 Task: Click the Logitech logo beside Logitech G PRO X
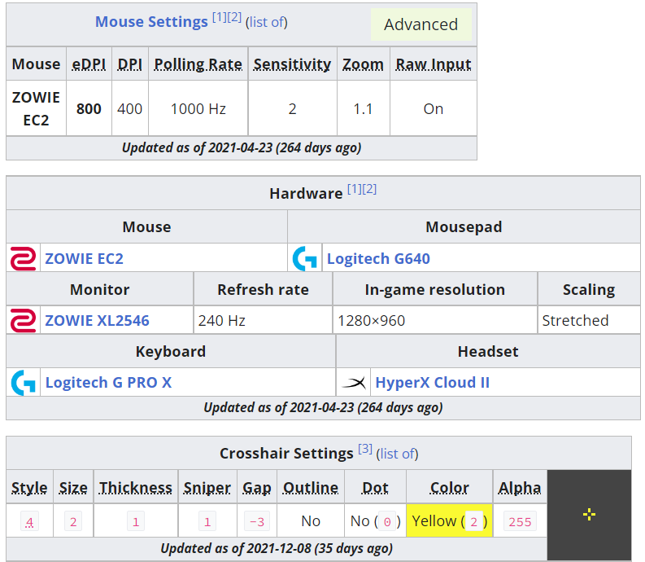pyautogui.click(x=23, y=382)
